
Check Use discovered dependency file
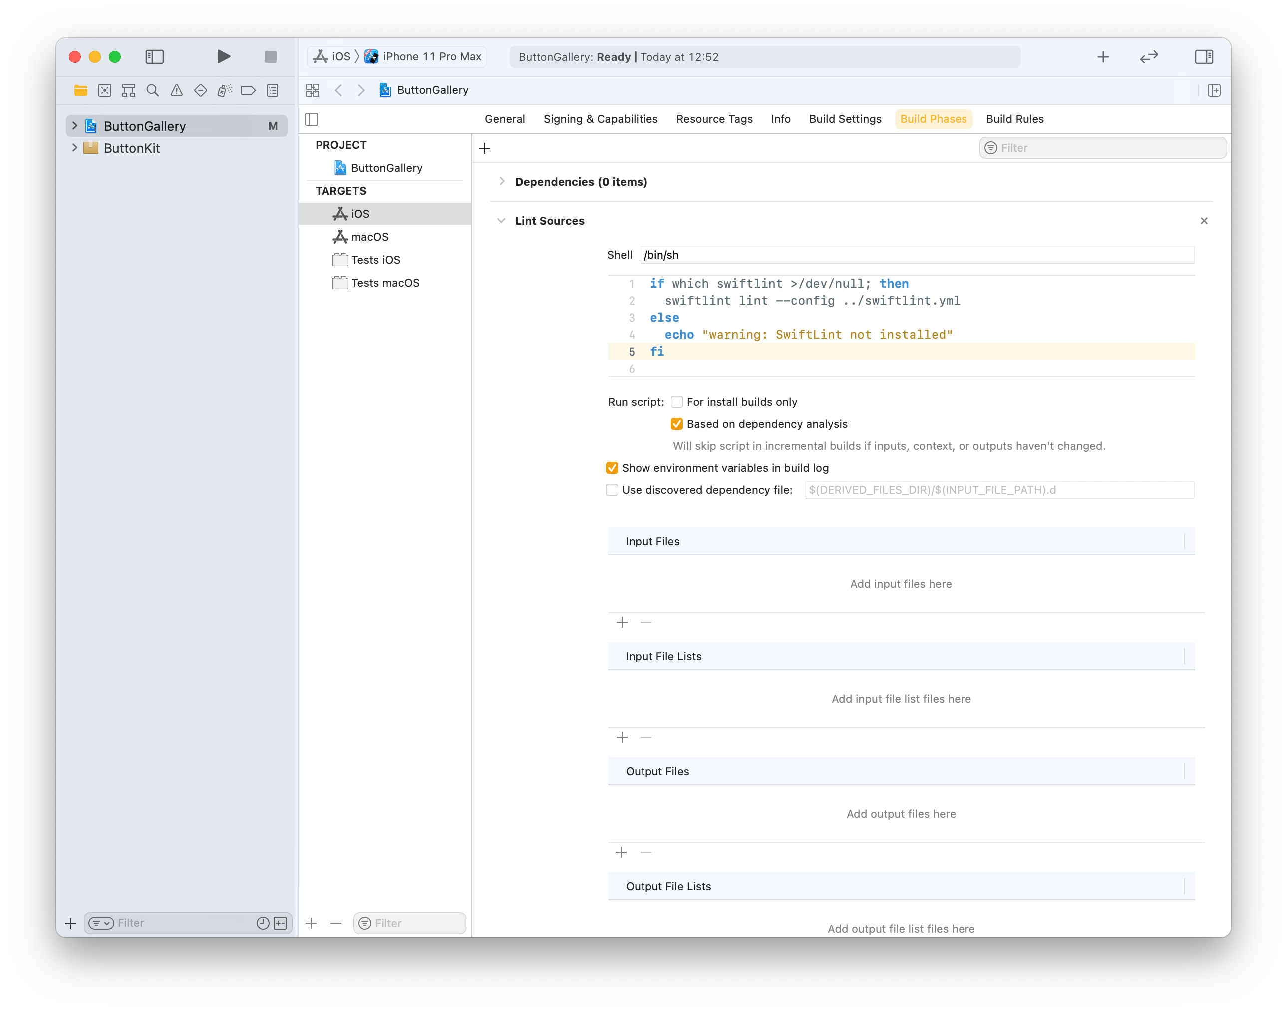pos(612,490)
